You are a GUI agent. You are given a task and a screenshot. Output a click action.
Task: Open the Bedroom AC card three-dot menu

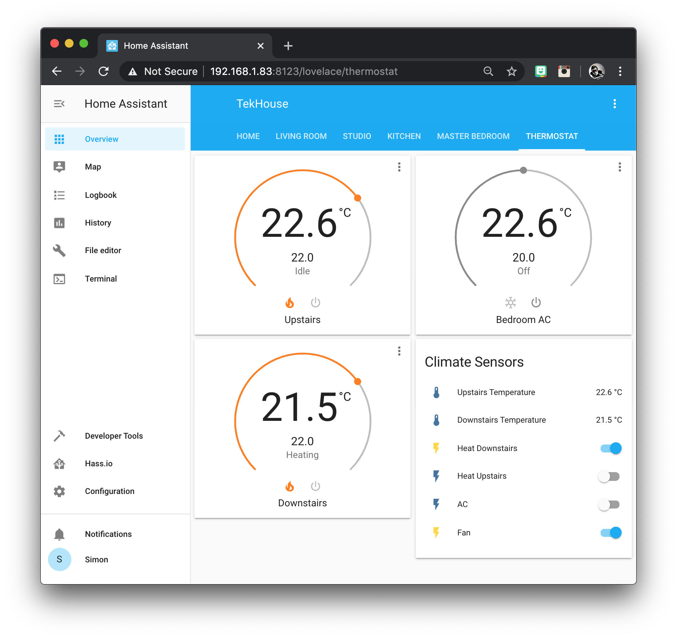click(619, 167)
